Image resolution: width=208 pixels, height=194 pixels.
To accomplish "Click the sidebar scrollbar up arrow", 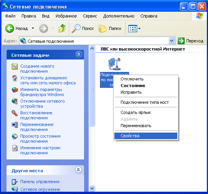I will coord(92,49).
